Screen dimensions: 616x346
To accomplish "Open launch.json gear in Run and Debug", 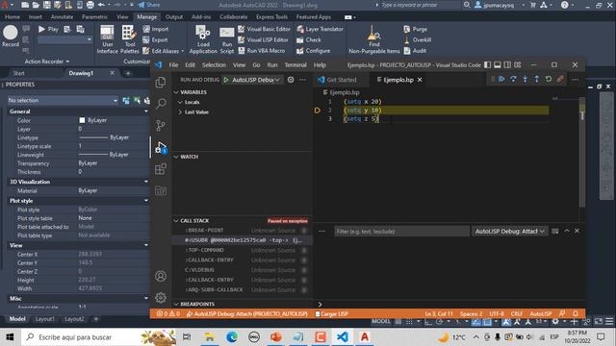I will [x=291, y=80].
